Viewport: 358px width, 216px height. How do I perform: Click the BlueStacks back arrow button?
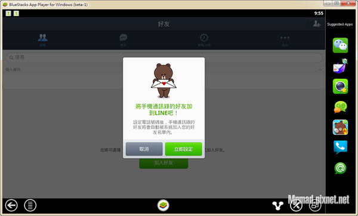point(11,205)
